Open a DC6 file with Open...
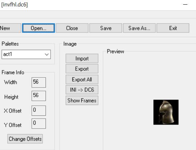Image resolution: width=196 pixels, height=150 pixels. pos(38,28)
